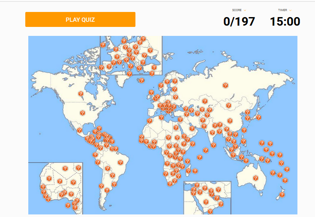This screenshot has width=315, height=217.
Task: Select the question marker on North Korea
Action: pyautogui.click(x=248, y=112)
